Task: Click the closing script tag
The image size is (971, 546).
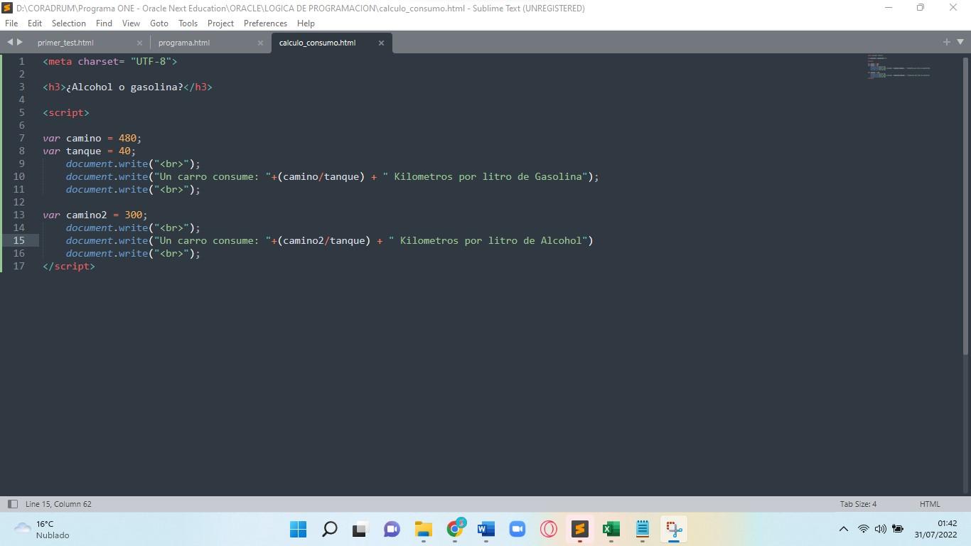Action: point(69,266)
